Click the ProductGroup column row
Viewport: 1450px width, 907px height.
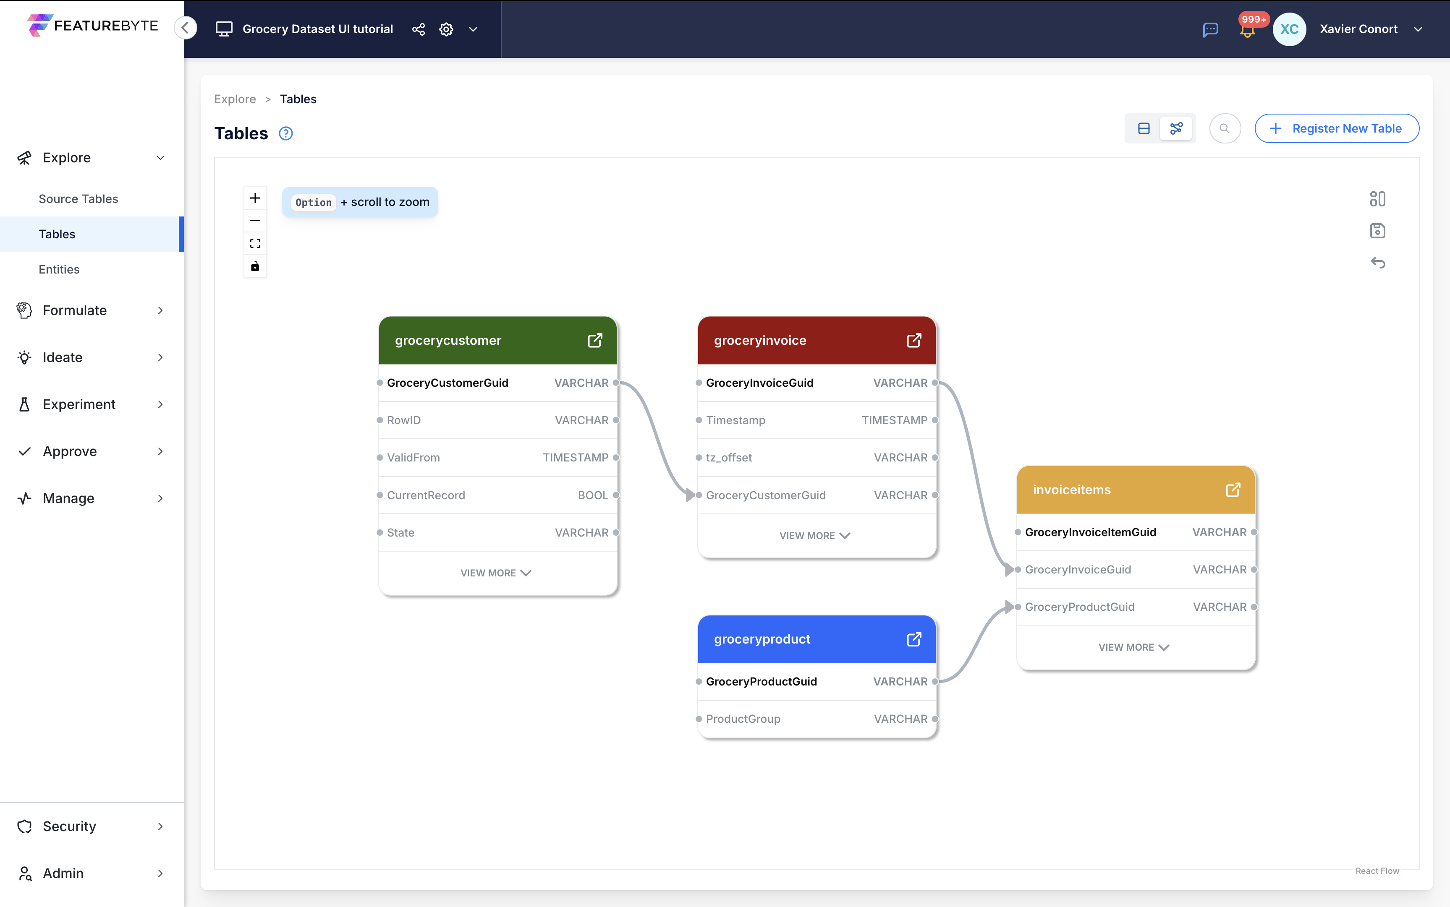click(816, 719)
